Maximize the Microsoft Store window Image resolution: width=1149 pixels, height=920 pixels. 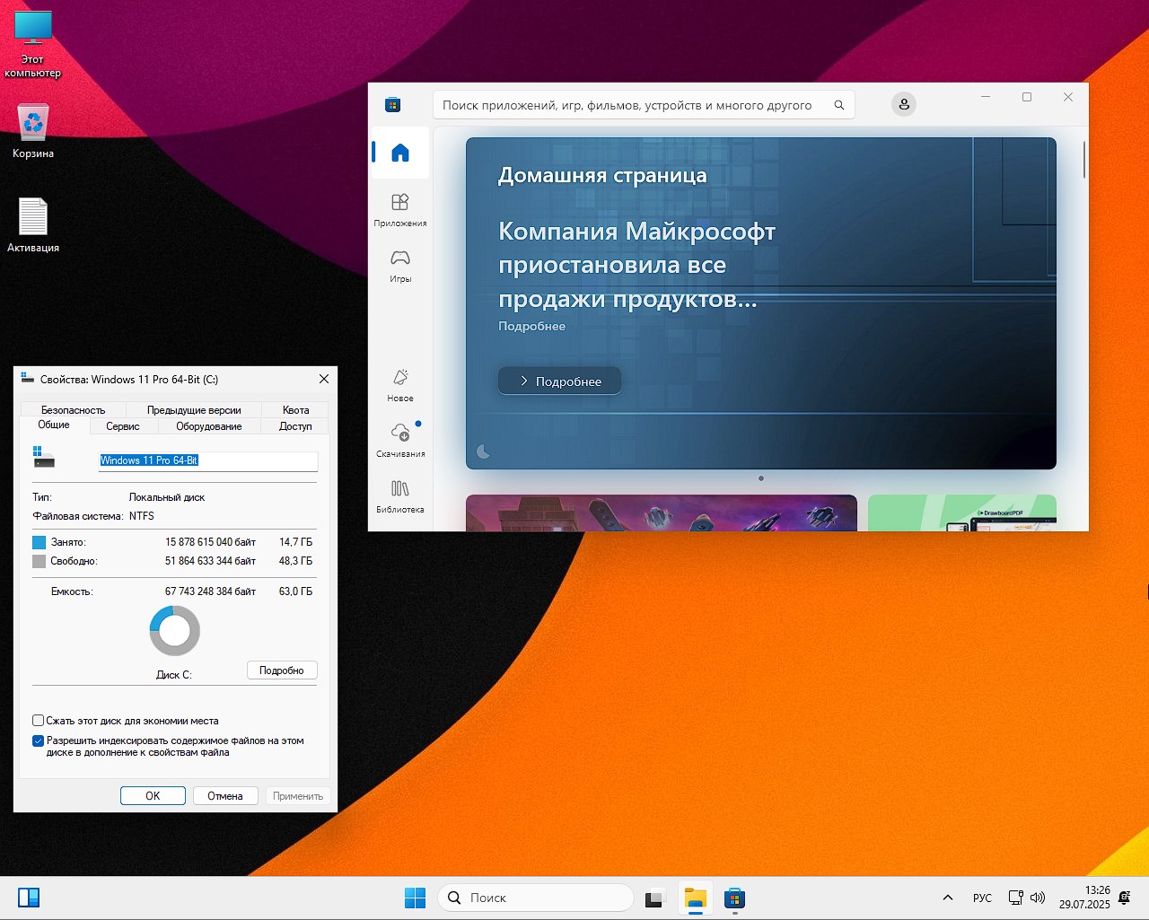point(1027,97)
